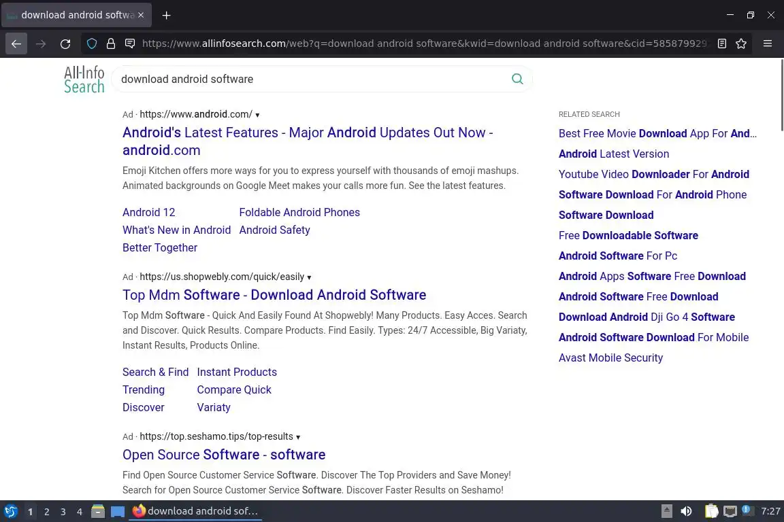The image size is (784, 522).
Task: Expand seshamo.tips ad info arrow
Action: [x=298, y=437]
